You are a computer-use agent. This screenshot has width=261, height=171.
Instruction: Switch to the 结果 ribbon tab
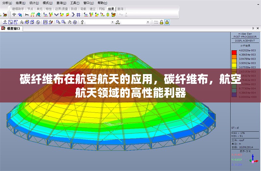pyautogui.click(x=111, y=9)
